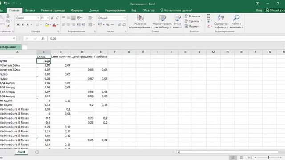Click the Copy icon
Screen dimensions: 285x160
(x=8, y=21)
